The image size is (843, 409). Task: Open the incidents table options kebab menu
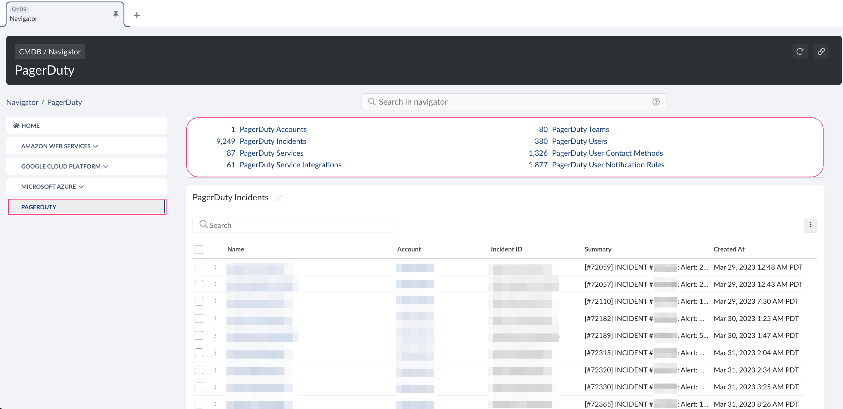pos(811,225)
